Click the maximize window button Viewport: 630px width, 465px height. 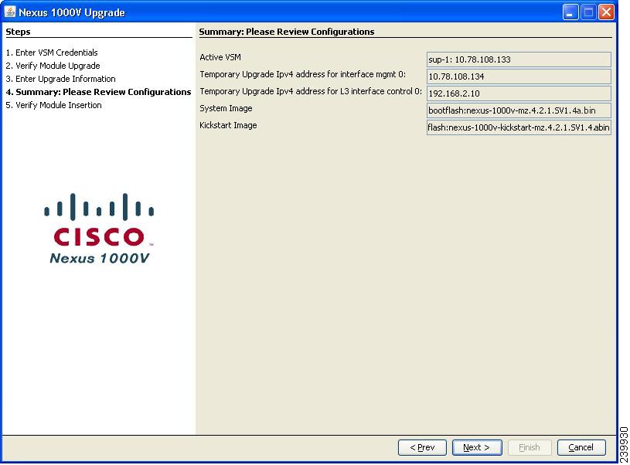click(x=588, y=12)
